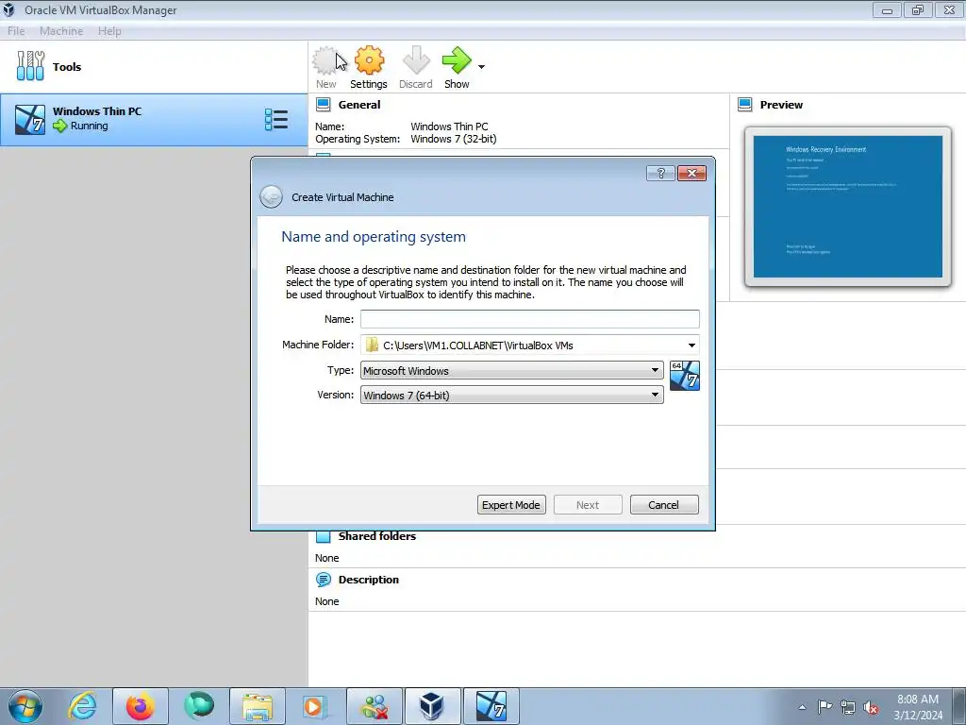Click Operating System value Windows 7 (32-bit)

[454, 139]
